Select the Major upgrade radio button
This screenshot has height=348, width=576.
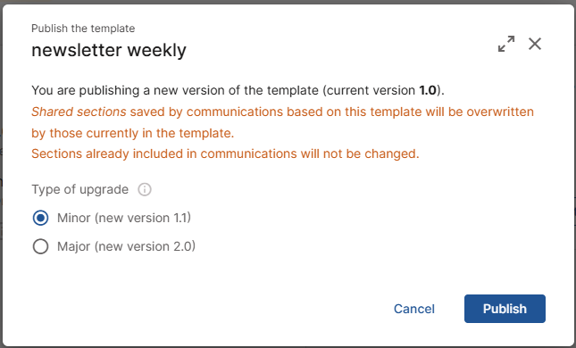point(40,246)
